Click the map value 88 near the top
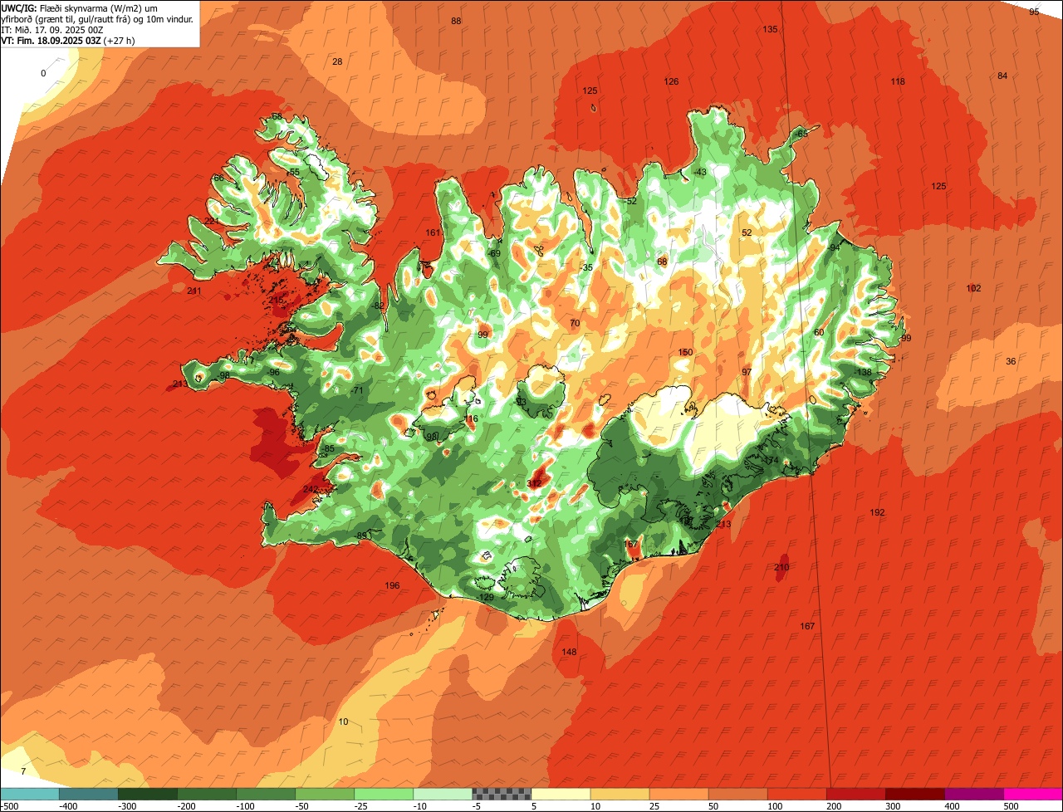Screen dimensions: 1063x812 pyautogui.click(x=456, y=21)
